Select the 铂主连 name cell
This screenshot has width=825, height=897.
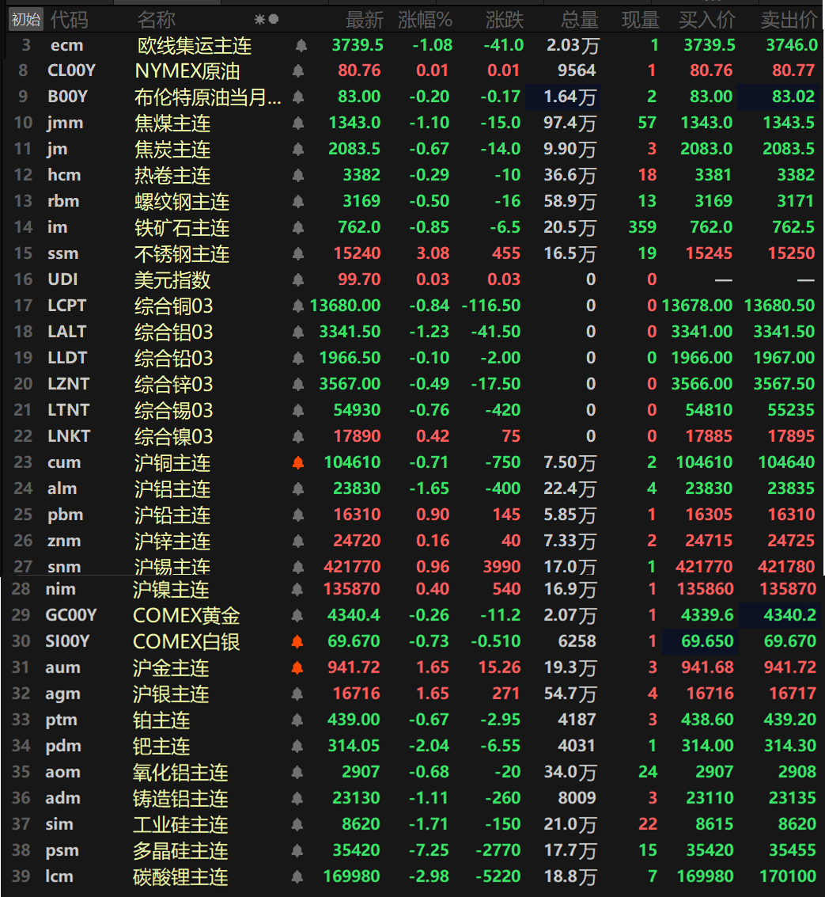pyautogui.click(x=161, y=720)
